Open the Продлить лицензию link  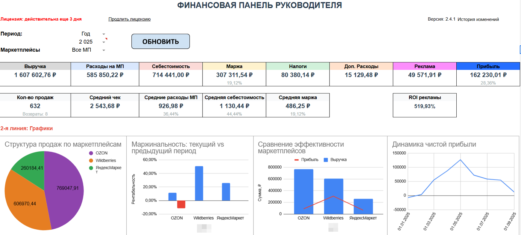(x=129, y=19)
